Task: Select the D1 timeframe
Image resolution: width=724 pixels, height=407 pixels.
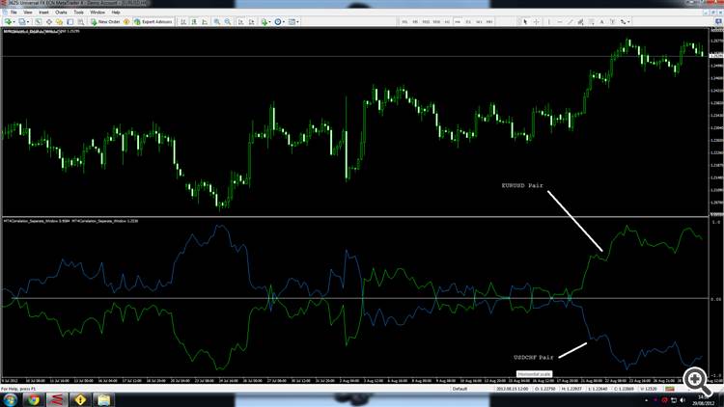Action: (x=468, y=21)
